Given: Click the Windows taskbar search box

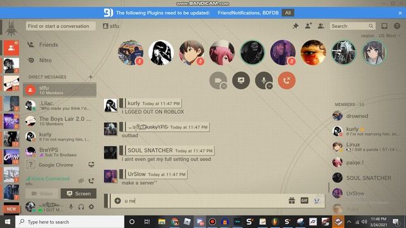Looking at the screenshot, I should (70, 222).
